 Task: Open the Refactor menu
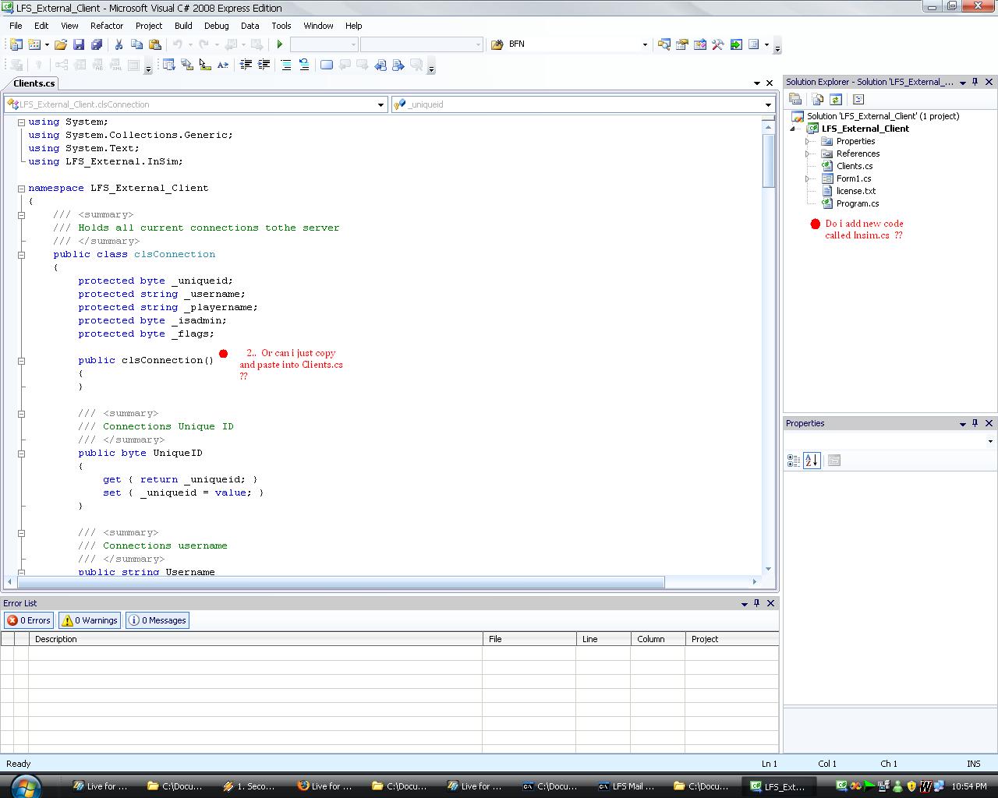[x=106, y=26]
